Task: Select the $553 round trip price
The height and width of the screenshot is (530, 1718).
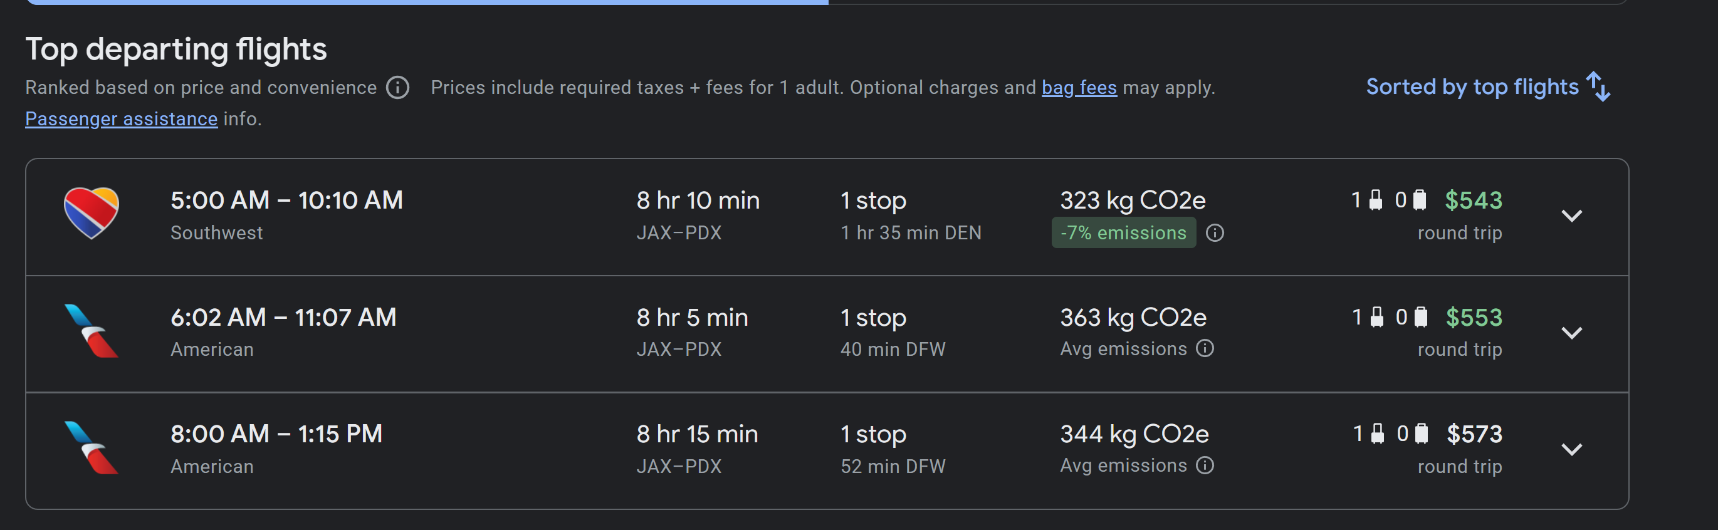Action: click(x=1473, y=318)
